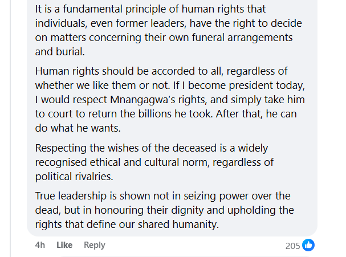
Task: Click the phrase 'political rivalries'
Action: coord(72,176)
